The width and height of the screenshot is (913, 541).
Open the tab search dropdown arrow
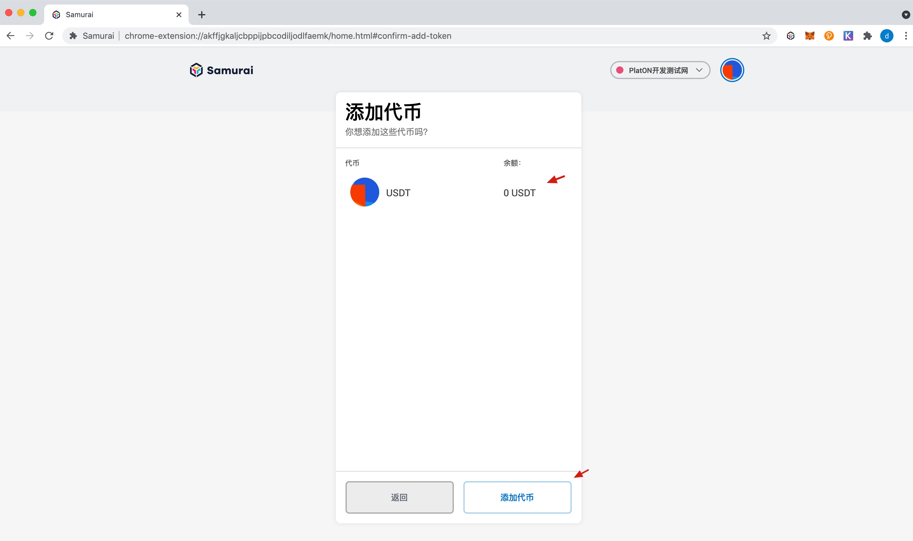point(906,15)
